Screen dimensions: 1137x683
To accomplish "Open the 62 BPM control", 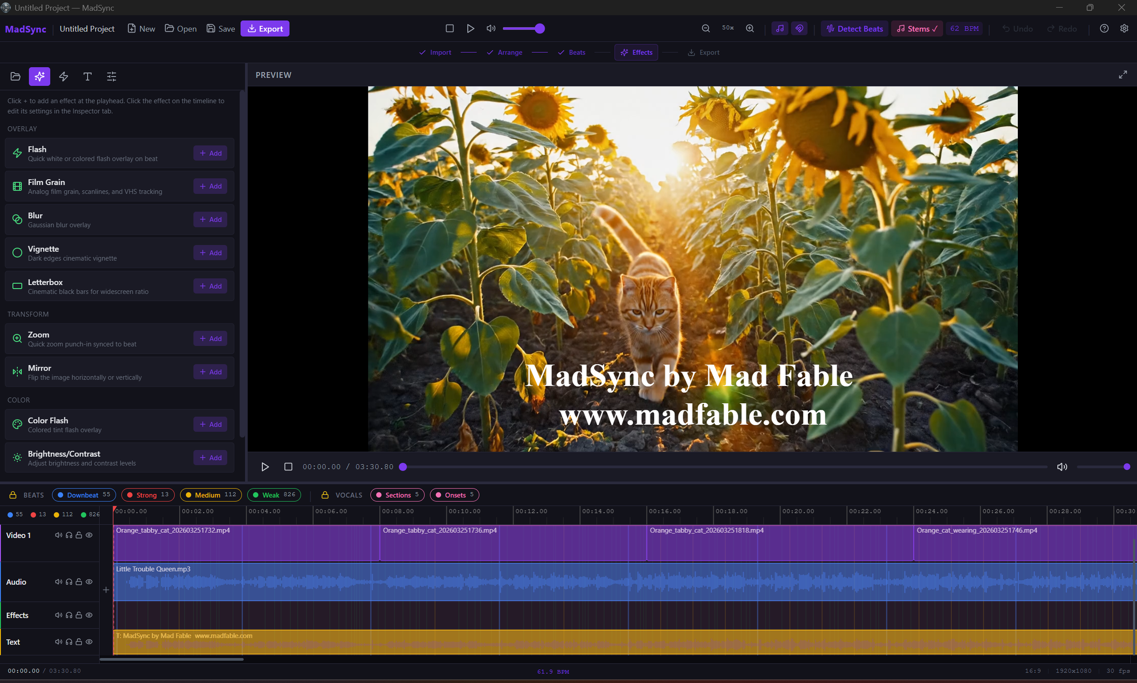I will click(x=964, y=28).
